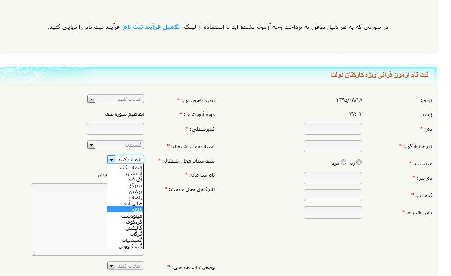
Task: Focus the تلفن همراه input field
Action: 333,212
